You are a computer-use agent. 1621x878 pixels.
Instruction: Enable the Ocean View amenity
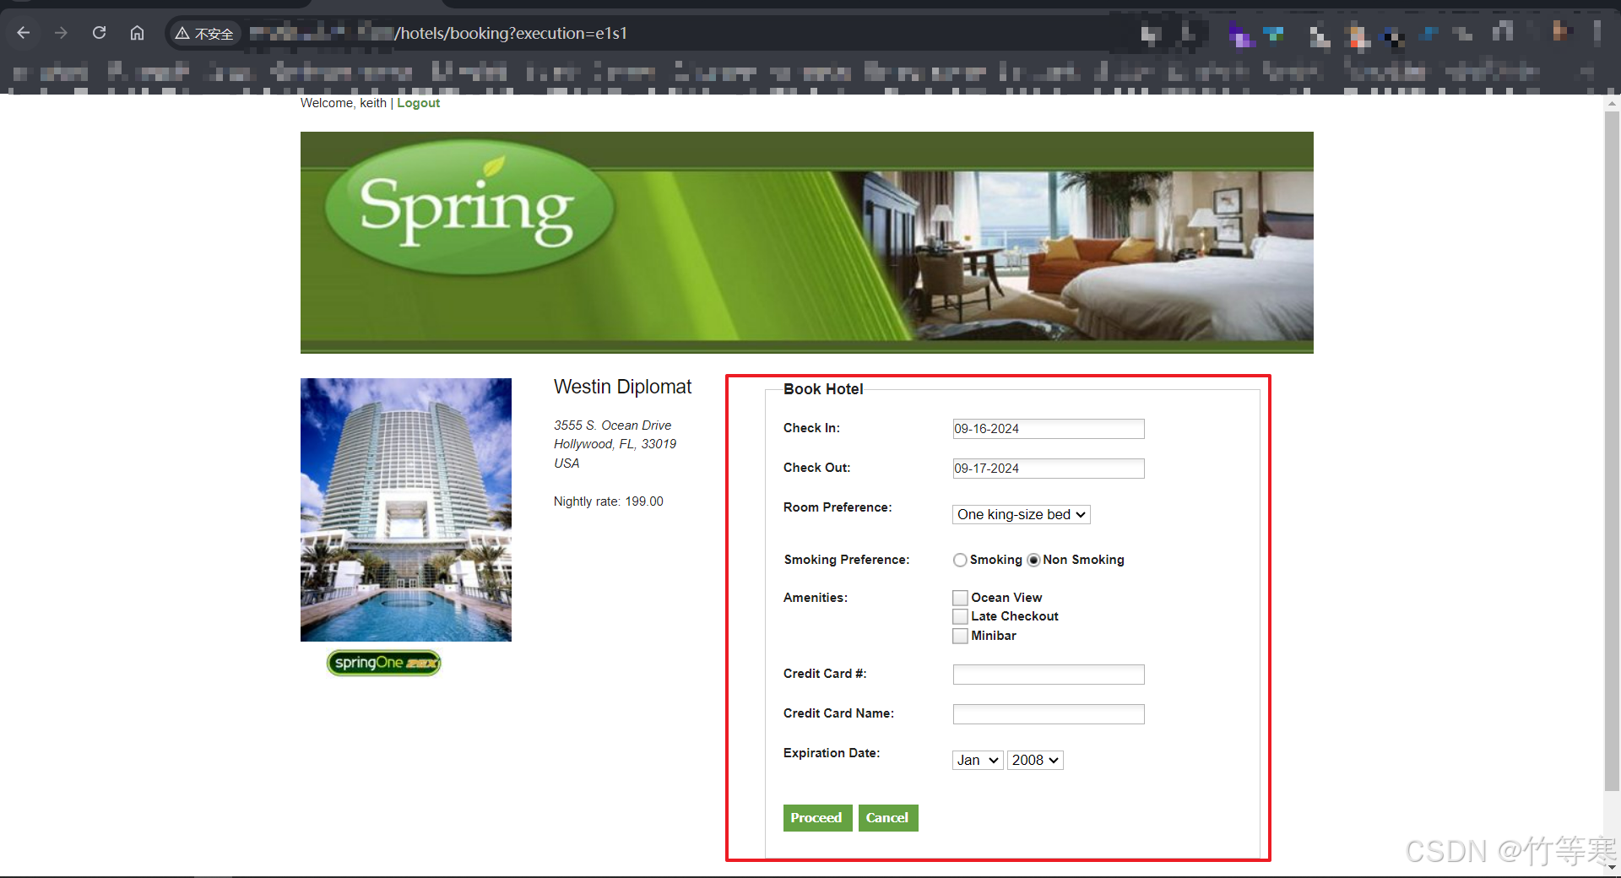pyautogui.click(x=960, y=598)
